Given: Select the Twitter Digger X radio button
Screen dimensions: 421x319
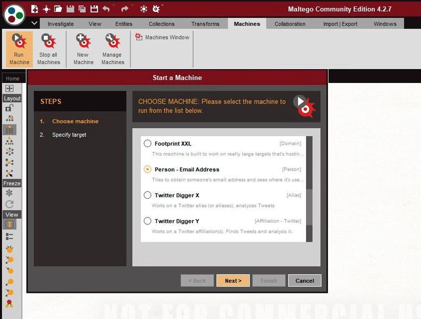Looking at the screenshot, I should point(147,195).
